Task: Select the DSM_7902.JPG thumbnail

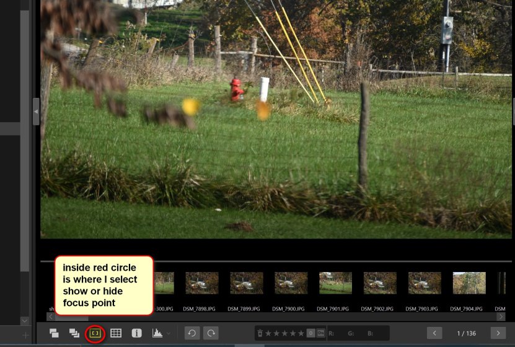Action: coord(380,283)
